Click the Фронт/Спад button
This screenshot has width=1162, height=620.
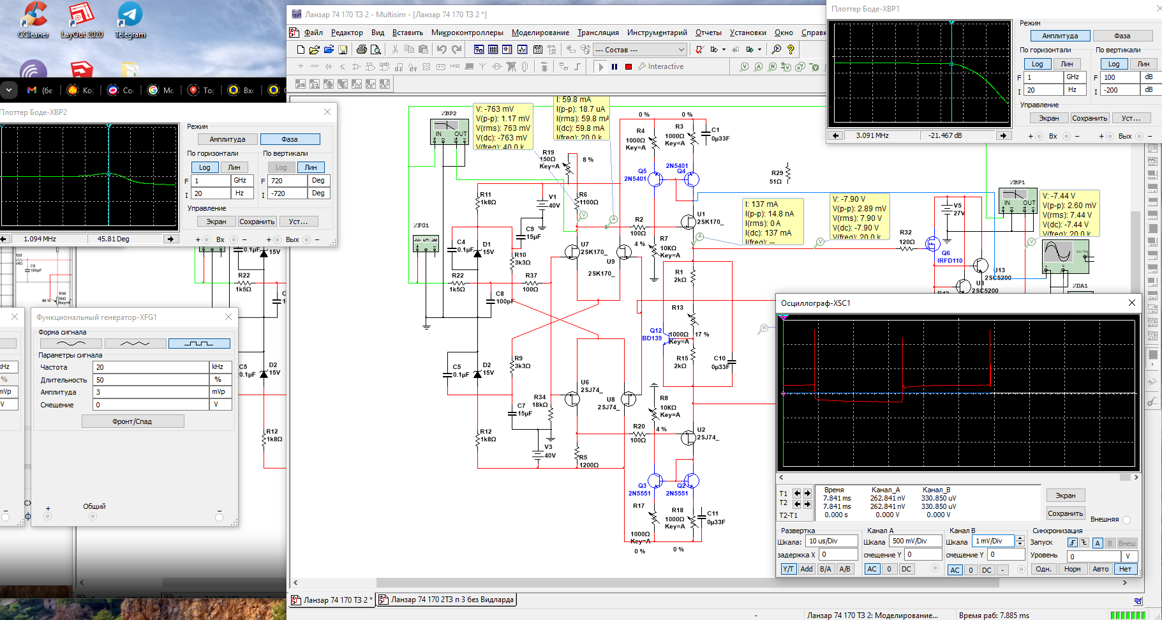click(x=133, y=421)
